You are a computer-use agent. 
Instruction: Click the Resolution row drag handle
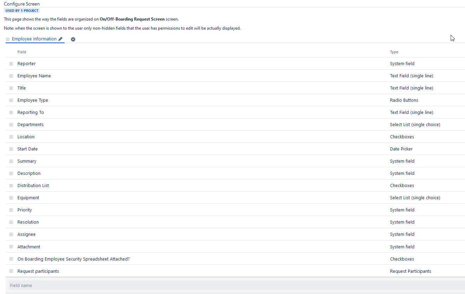pyautogui.click(x=11, y=222)
